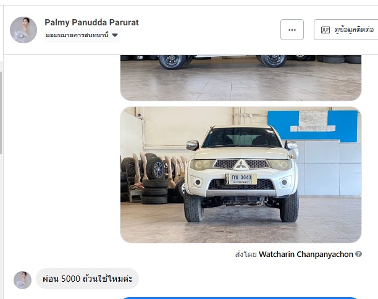Open Palmy Panudda Parurat profile picture
This screenshot has height=299, width=378.
[23, 30]
